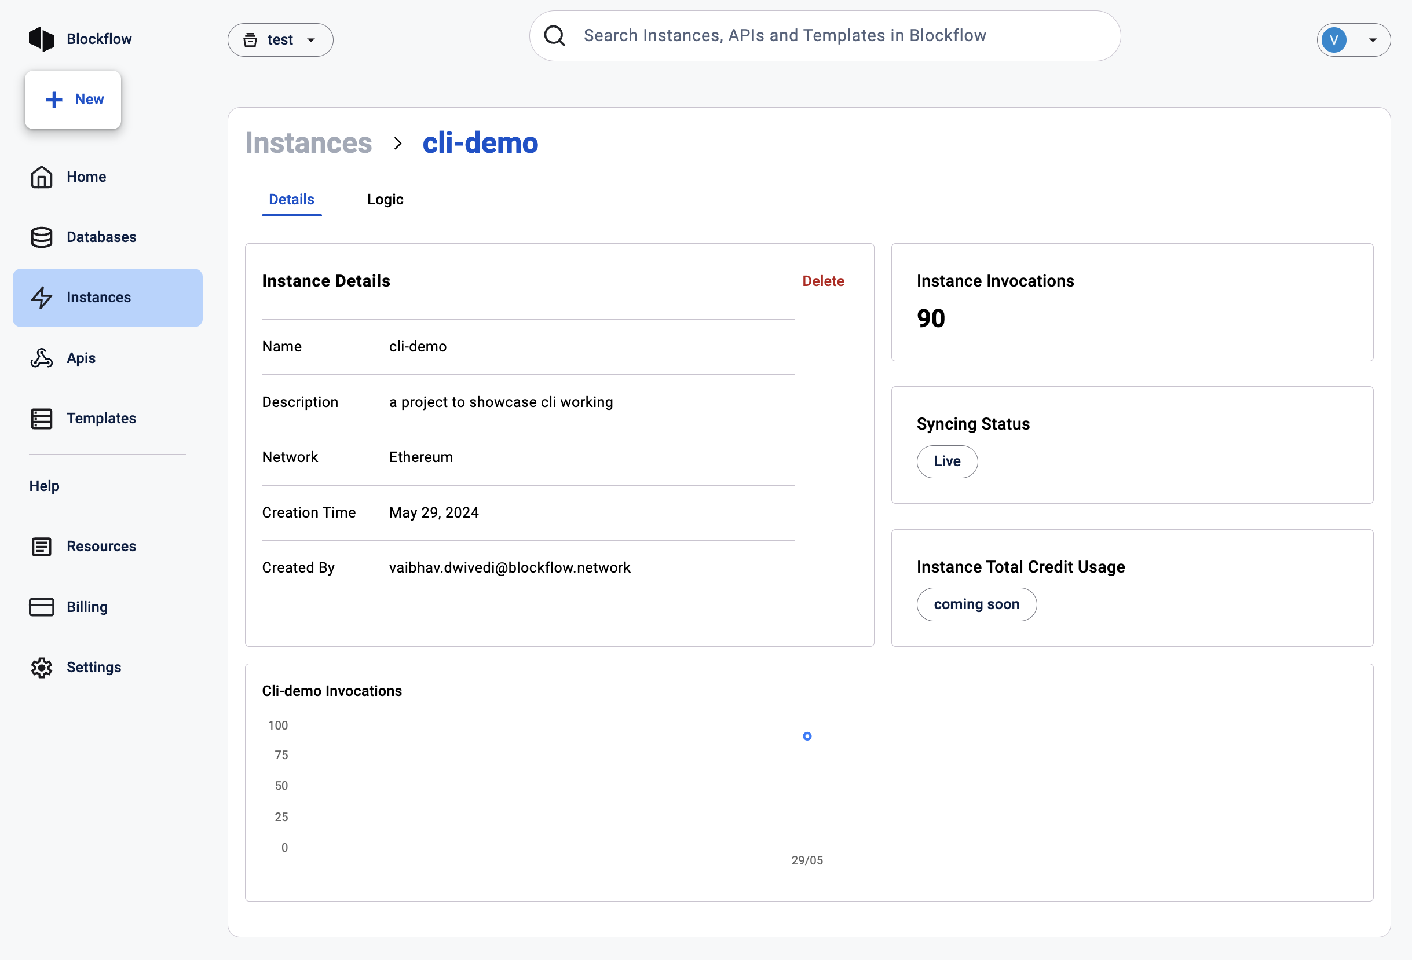The height and width of the screenshot is (960, 1412).
Task: Open Home via house icon
Action: pos(41,177)
